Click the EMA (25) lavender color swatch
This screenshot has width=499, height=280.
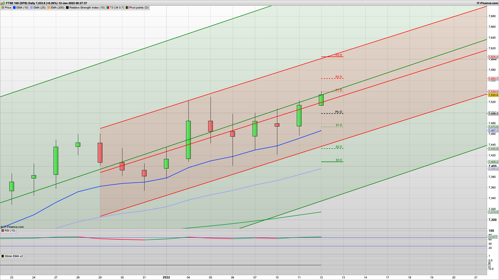click(31, 8)
